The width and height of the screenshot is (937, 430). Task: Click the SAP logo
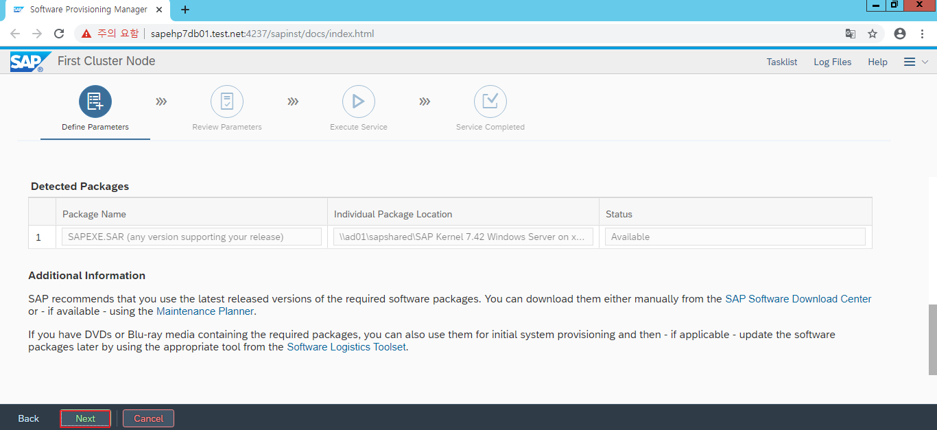[x=29, y=62]
